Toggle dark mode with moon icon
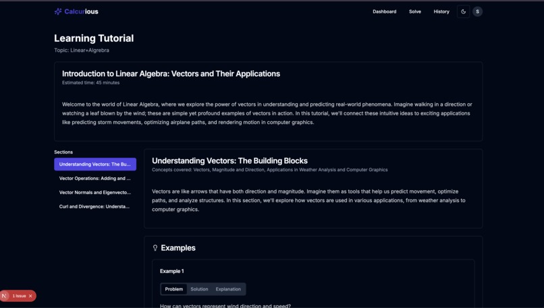The image size is (544, 308). pyautogui.click(x=463, y=11)
